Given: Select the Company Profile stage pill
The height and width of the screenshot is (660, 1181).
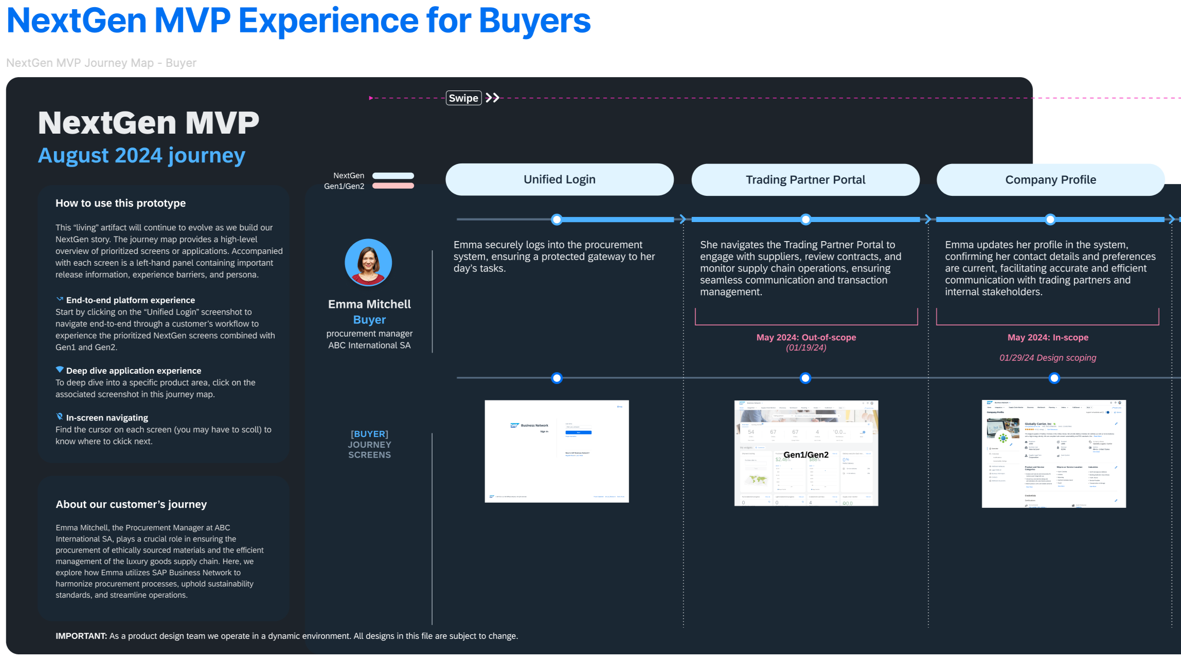Looking at the screenshot, I should [1050, 179].
